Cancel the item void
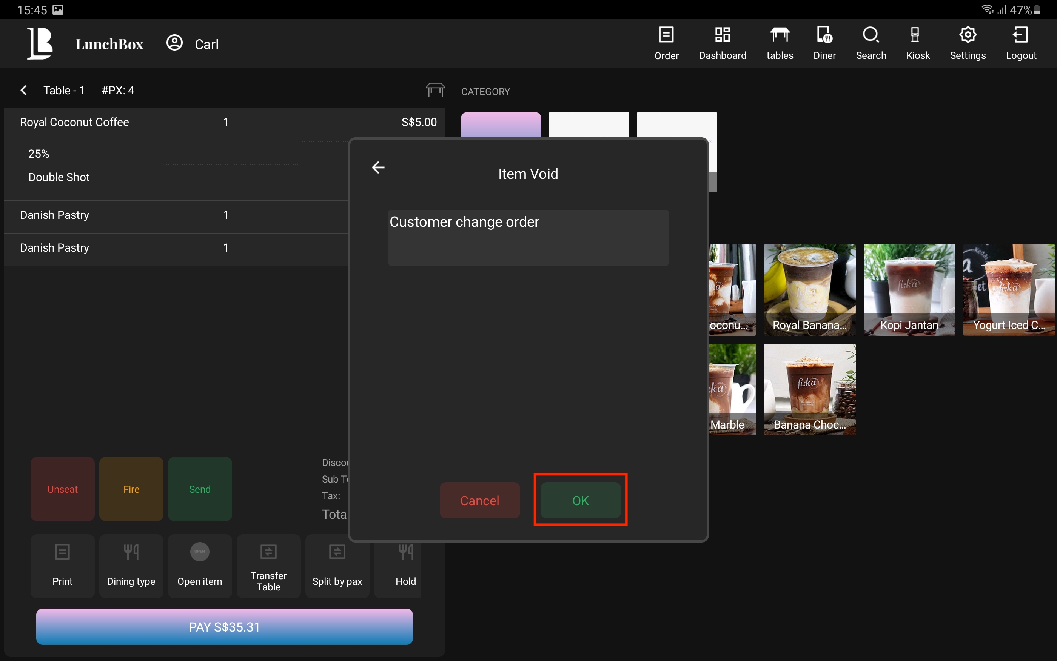 [x=479, y=500]
